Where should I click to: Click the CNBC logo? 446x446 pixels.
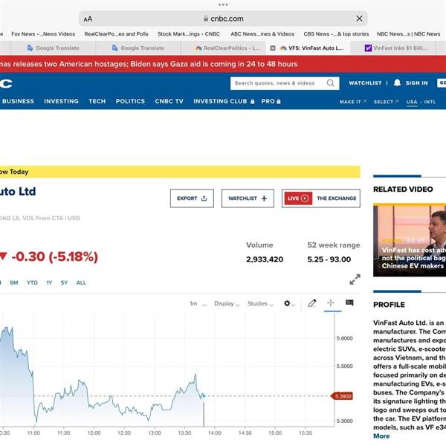tap(6, 83)
